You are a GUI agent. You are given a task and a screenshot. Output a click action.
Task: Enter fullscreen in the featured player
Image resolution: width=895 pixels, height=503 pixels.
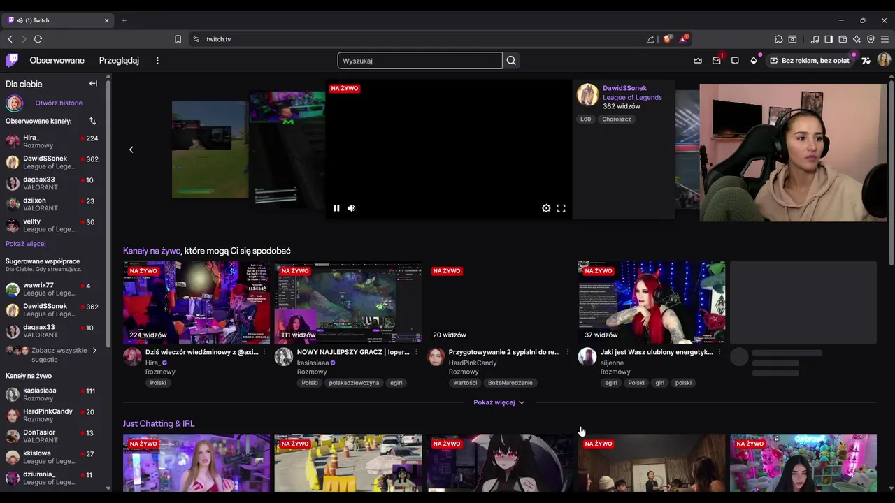561,208
